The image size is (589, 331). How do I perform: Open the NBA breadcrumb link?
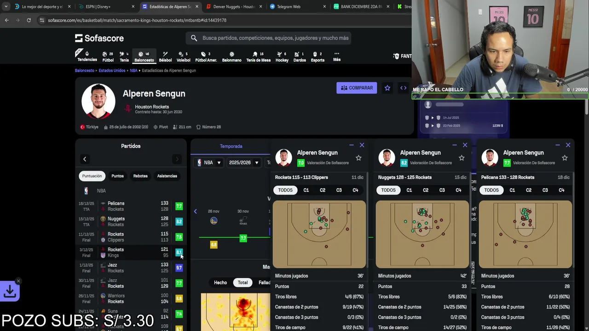(133, 71)
